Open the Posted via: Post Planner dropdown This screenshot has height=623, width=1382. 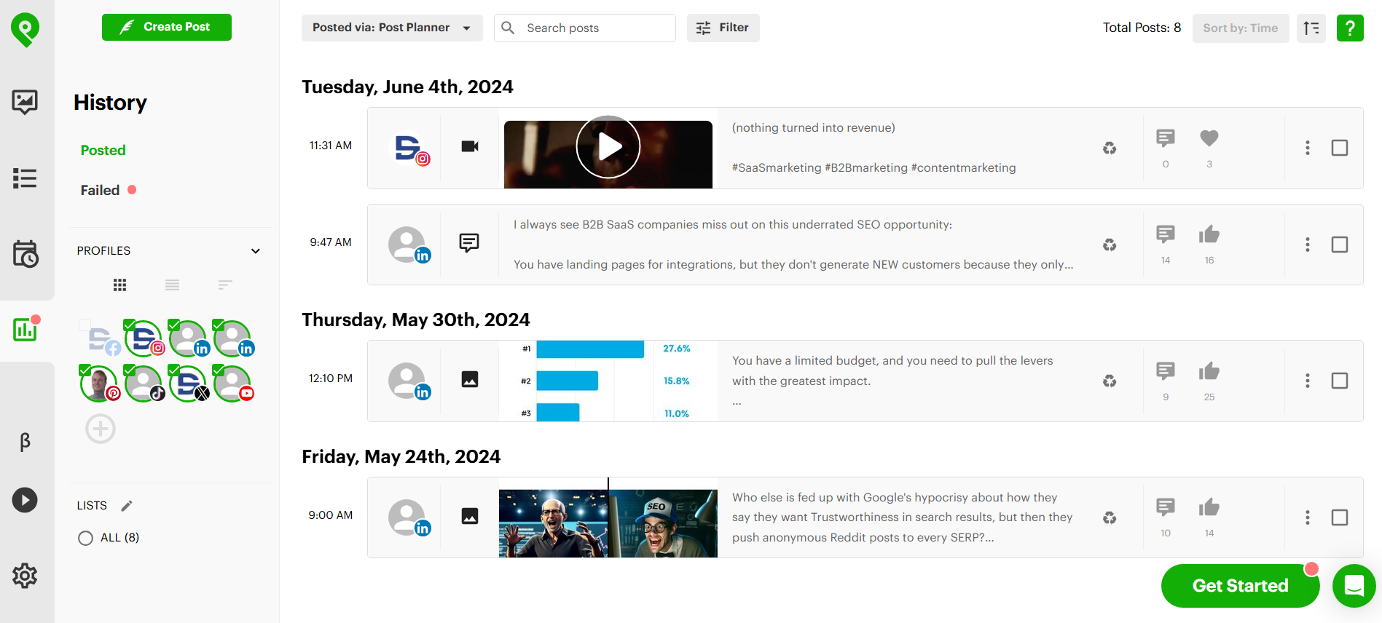(x=392, y=28)
